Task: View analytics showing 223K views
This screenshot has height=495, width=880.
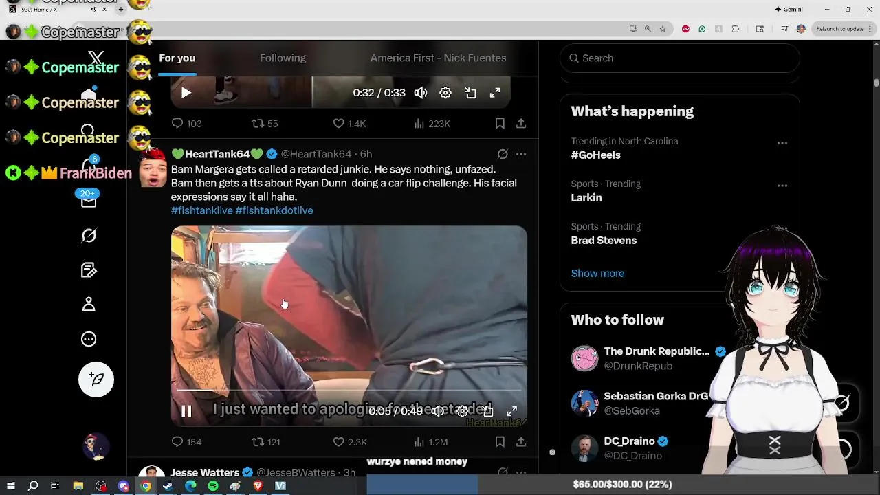Action: (432, 124)
